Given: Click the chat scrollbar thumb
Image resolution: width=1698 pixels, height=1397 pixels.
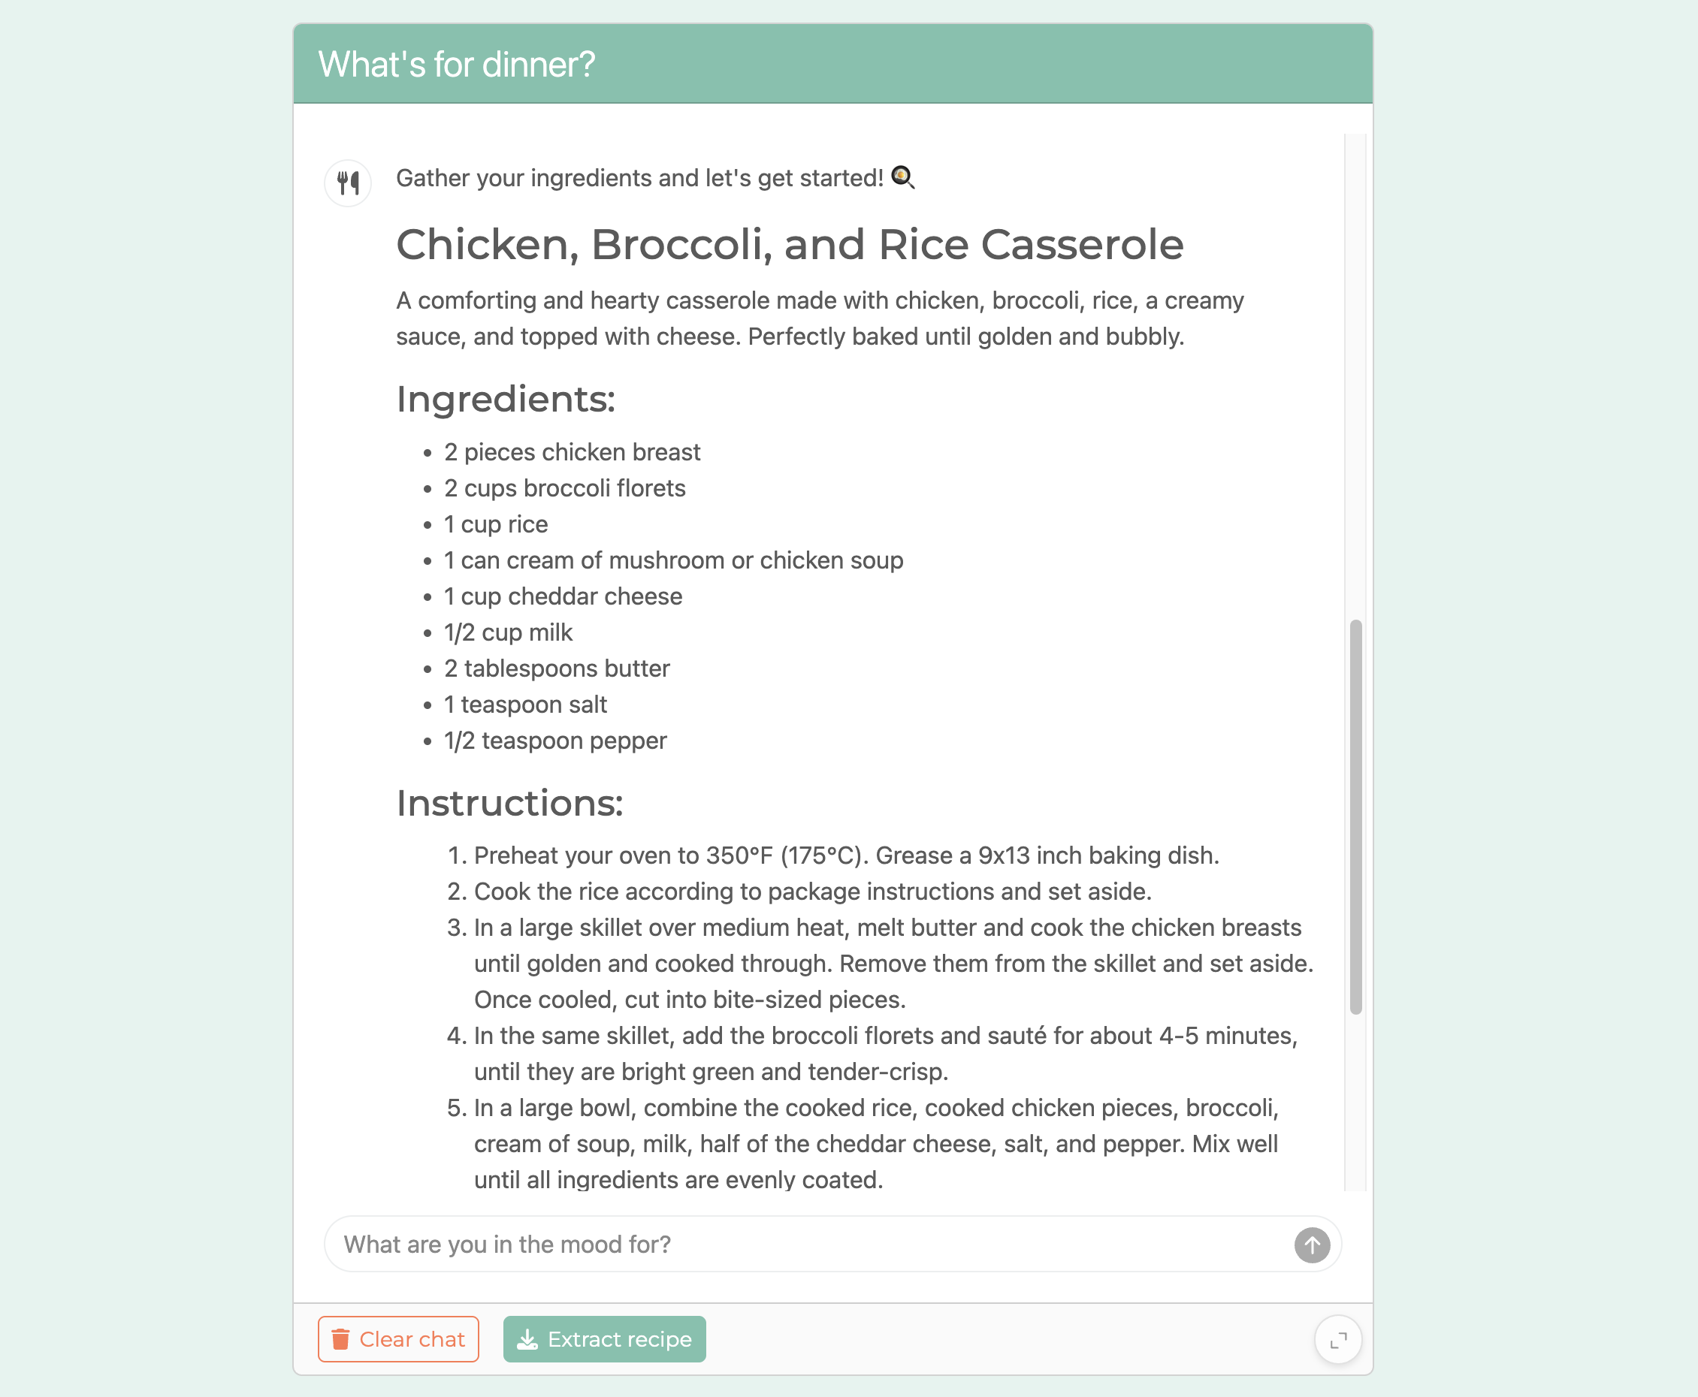Looking at the screenshot, I should click(1356, 816).
